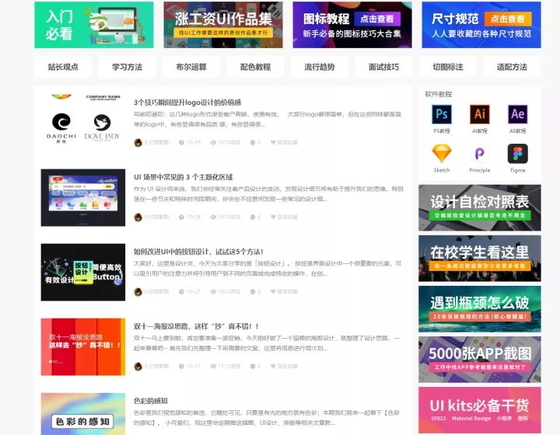
Task: Open the 涨工资UI作品集 banner
Action: pos(223,25)
